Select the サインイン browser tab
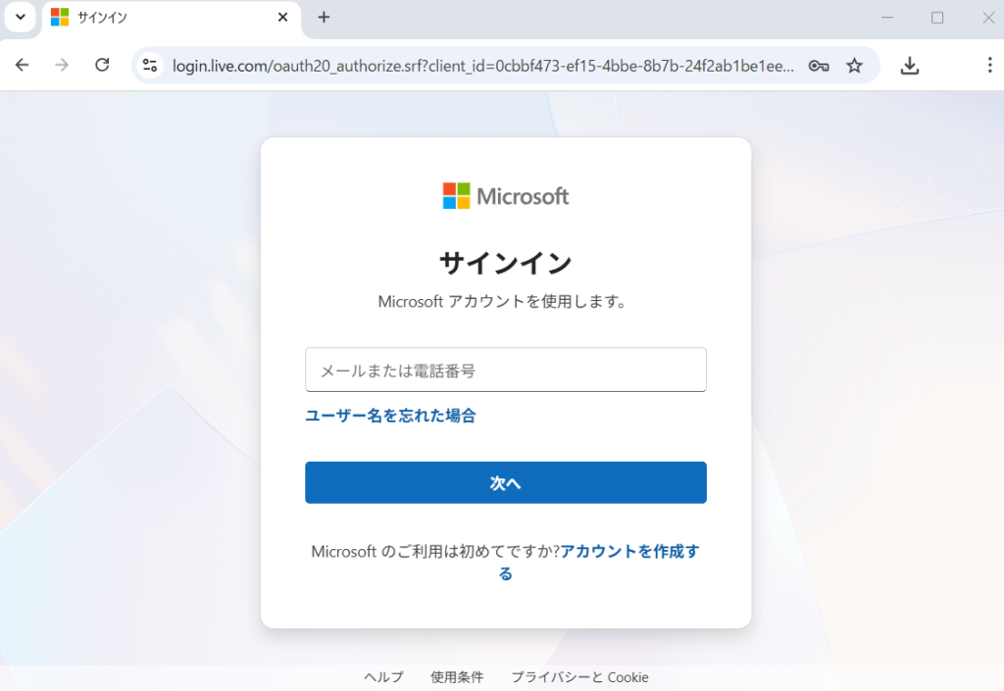This screenshot has width=1004, height=691. tap(171, 18)
